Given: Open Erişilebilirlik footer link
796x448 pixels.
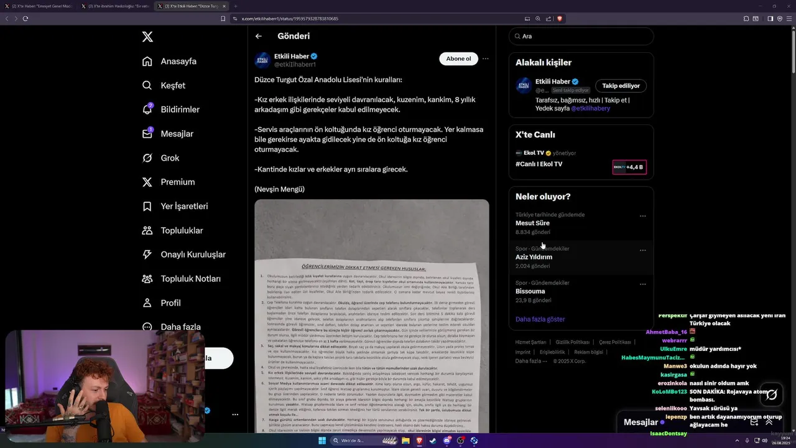Looking at the screenshot, I should click(552, 352).
